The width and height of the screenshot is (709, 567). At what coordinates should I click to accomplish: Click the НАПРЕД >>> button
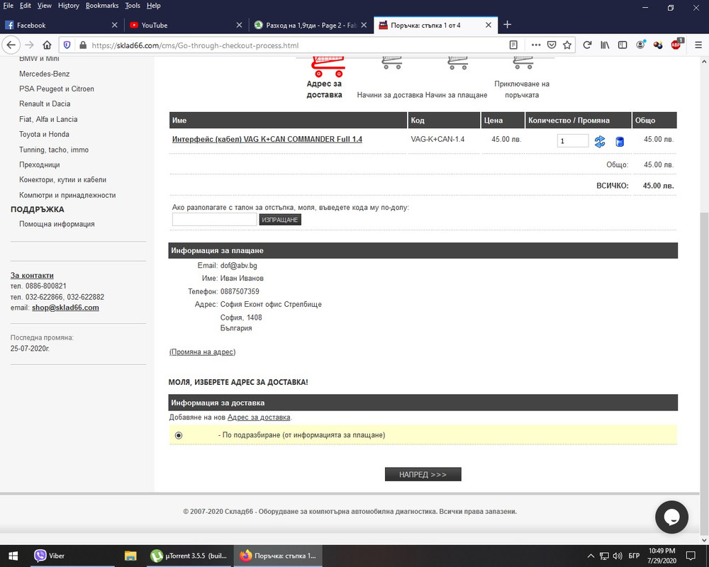(x=423, y=474)
